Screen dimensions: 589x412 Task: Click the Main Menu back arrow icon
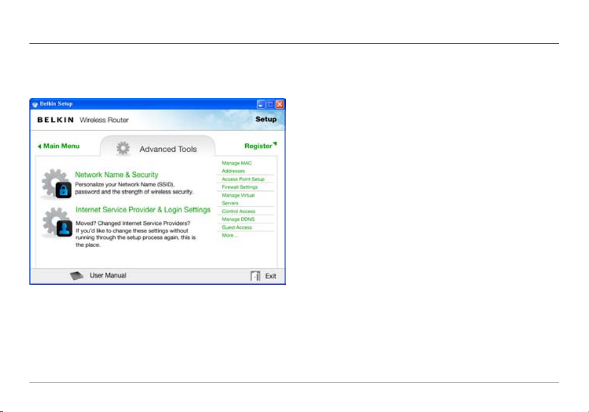click(x=39, y=146)
